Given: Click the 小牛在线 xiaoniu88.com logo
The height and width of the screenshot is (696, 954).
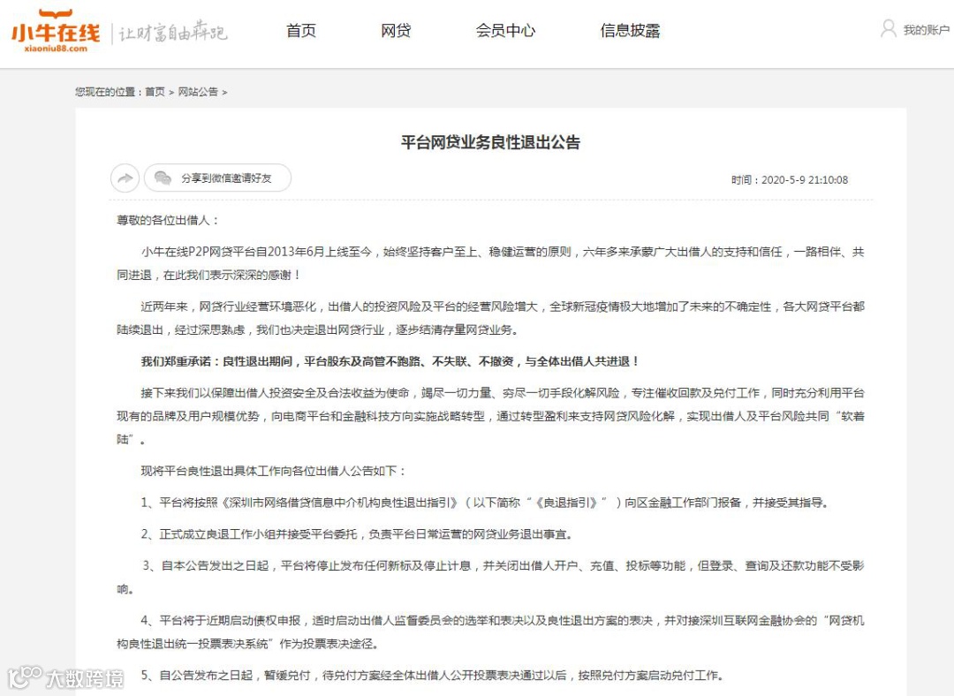Looking at the screenshot, I should click(56, 30).
